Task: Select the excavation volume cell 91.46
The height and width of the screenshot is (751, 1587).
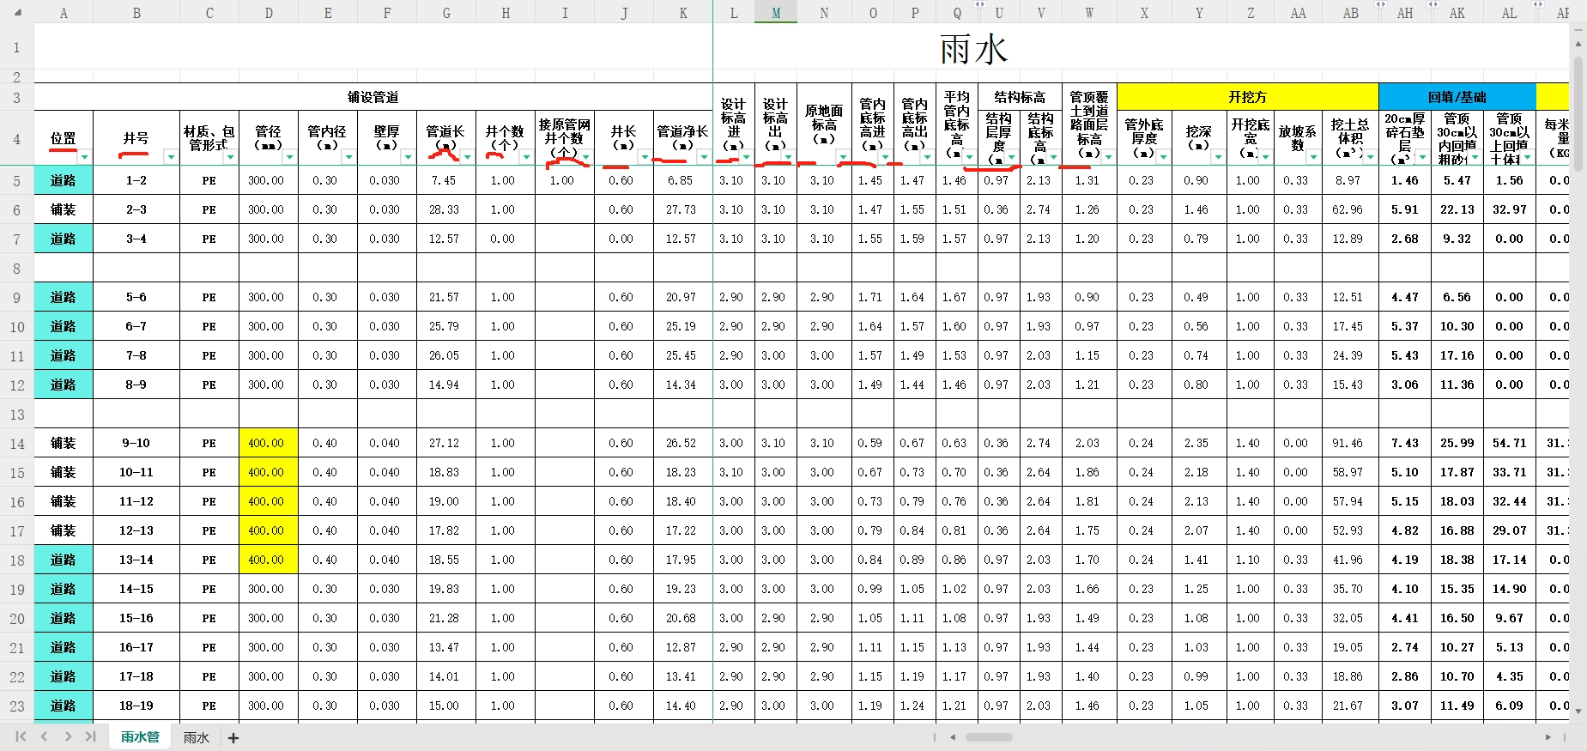Action: (x=1349, y=443)
